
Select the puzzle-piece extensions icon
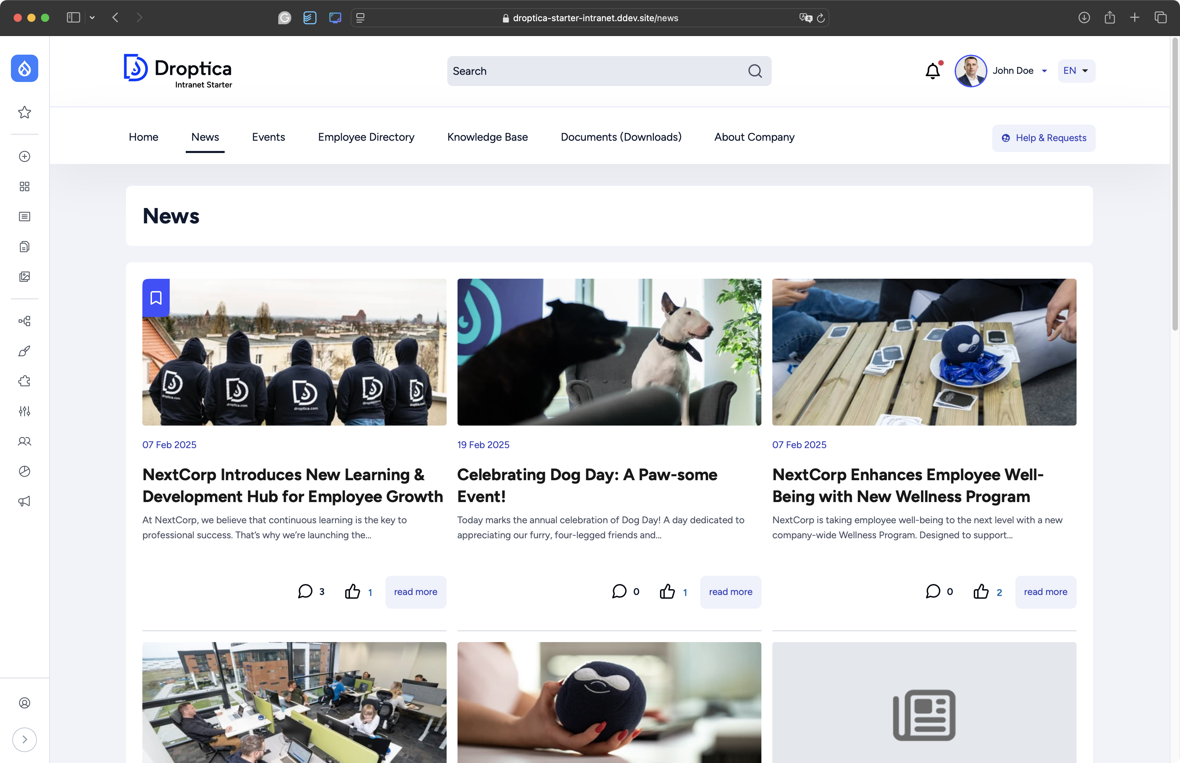coord(24,381)
